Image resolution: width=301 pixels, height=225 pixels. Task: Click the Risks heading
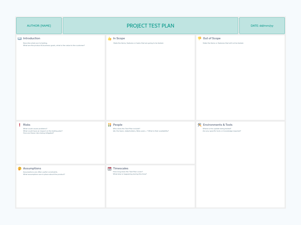click(x=27, y=125)
